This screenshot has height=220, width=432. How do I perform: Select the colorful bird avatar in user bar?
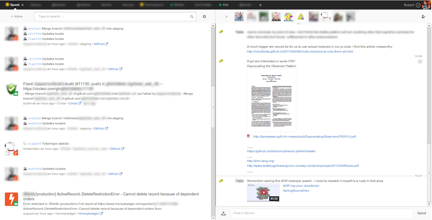[x=289, y=17]
